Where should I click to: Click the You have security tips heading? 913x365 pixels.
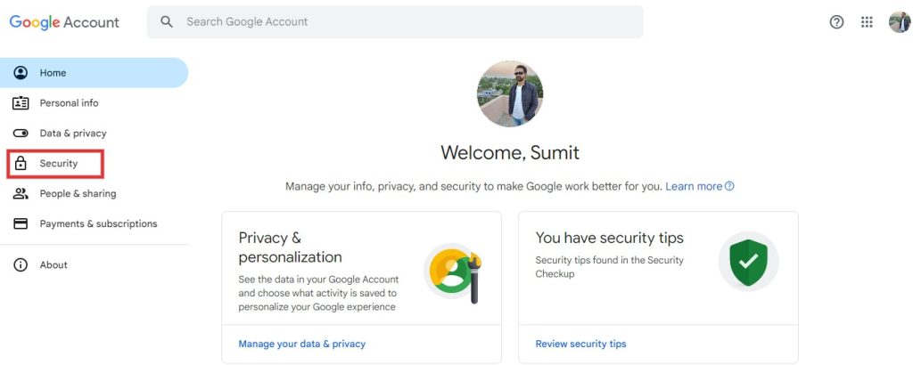point(610,238)
